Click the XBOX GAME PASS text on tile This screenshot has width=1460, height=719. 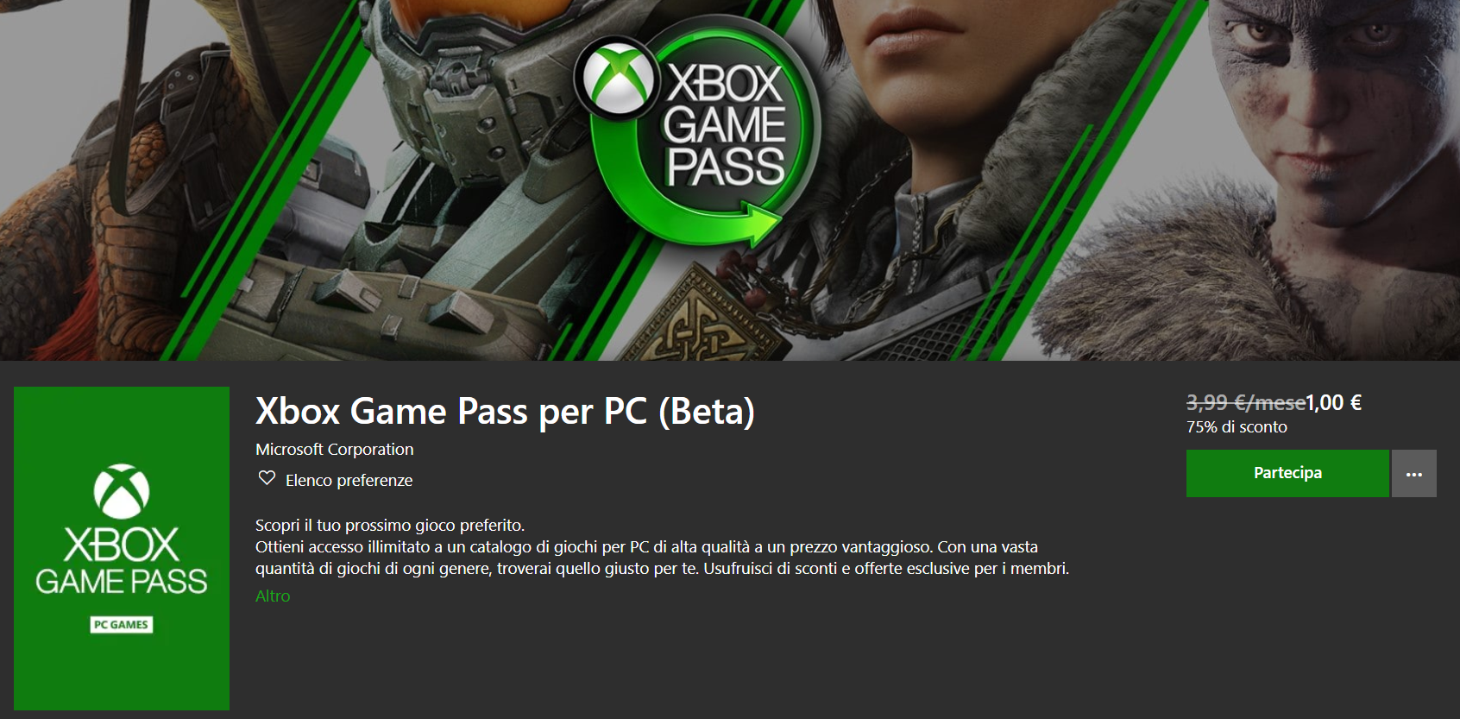[x=122, y=561]
